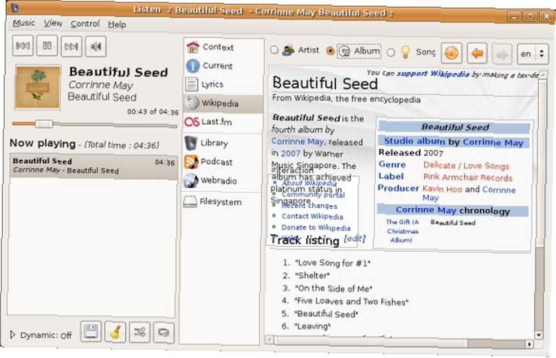The height and width of the screenshot is (358, 556).
Task: Follow the support Wikipedia link
Action: click(433, 73)
